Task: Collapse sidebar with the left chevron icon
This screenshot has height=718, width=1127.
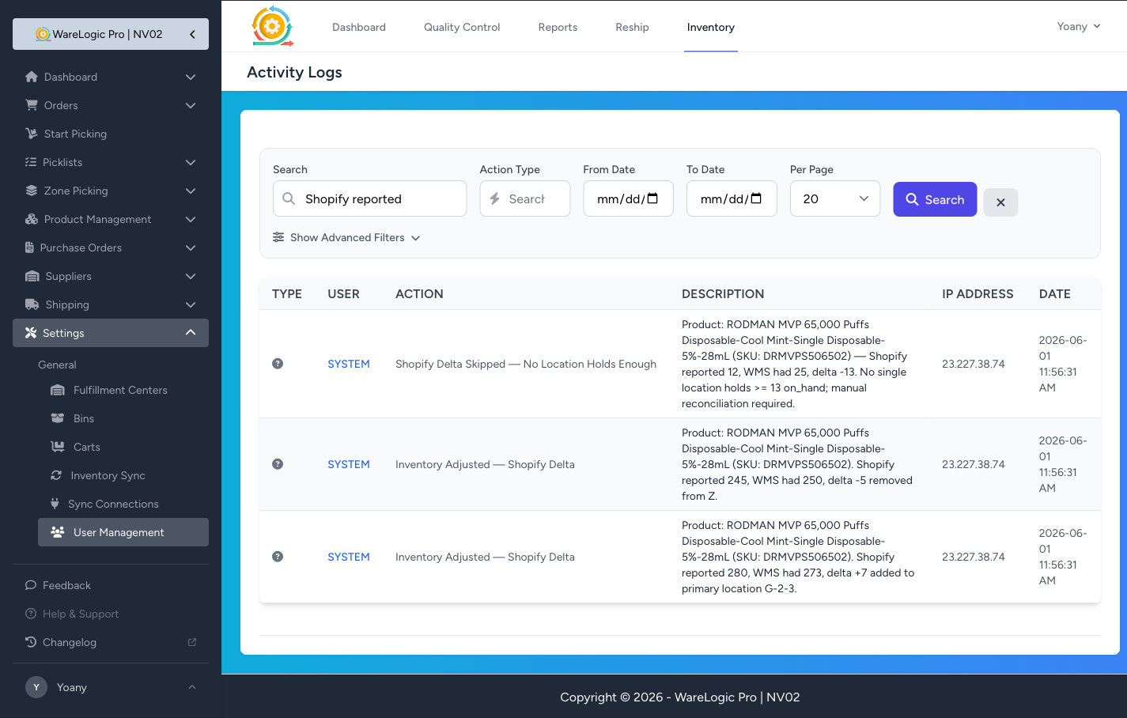Action: tap(192, 34)
